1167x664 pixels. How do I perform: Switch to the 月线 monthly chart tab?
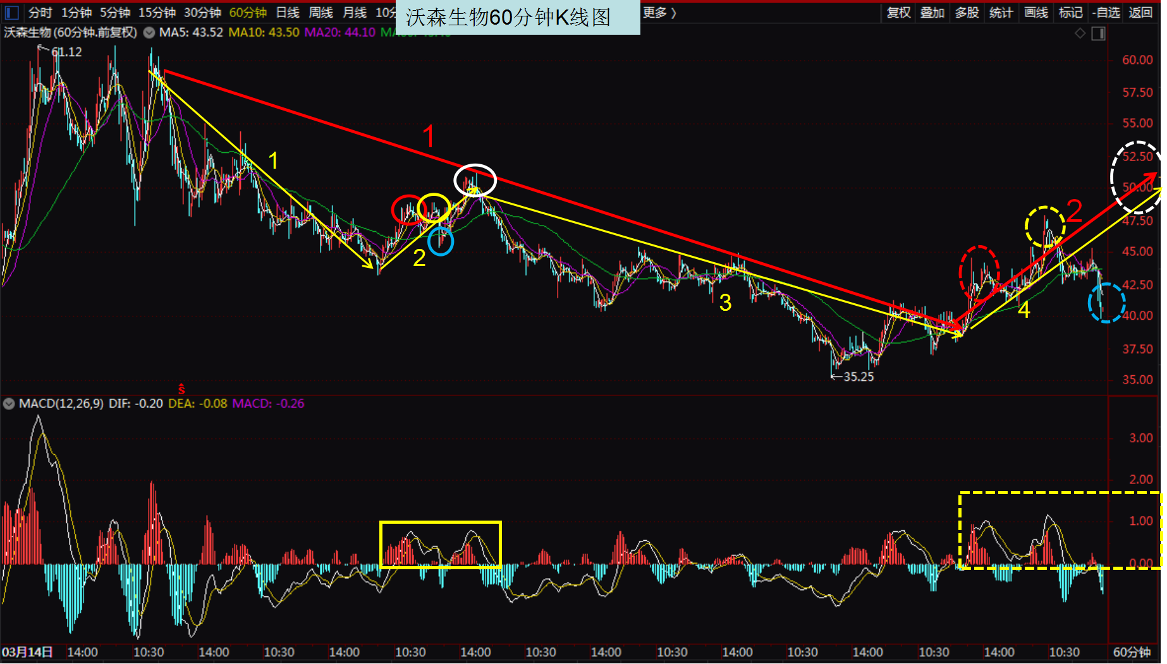pos(355,13)
